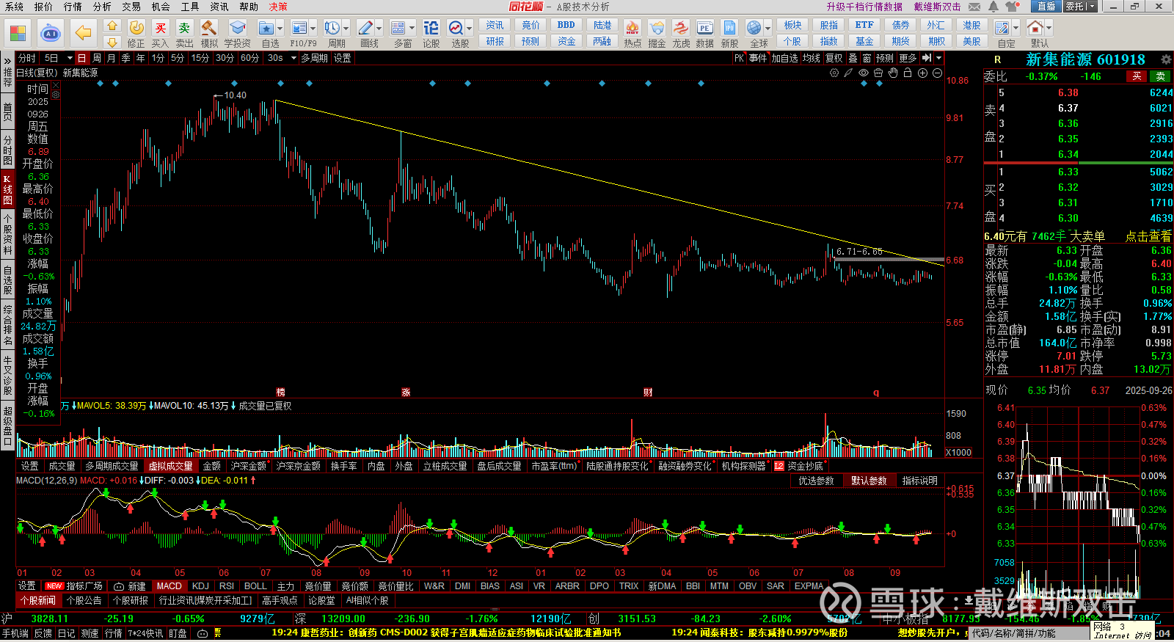Expand the 5日 period dropdown arrow
The width and height of the screenshot is (1174, 642).
[70, 58]
